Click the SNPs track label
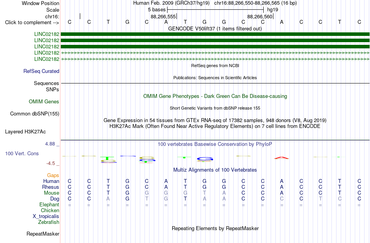 [53, 89]
